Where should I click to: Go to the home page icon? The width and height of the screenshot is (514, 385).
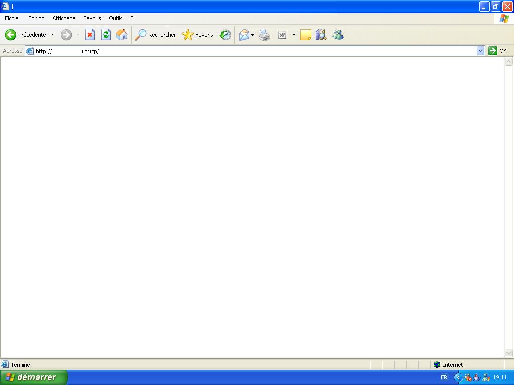[121, 35]
